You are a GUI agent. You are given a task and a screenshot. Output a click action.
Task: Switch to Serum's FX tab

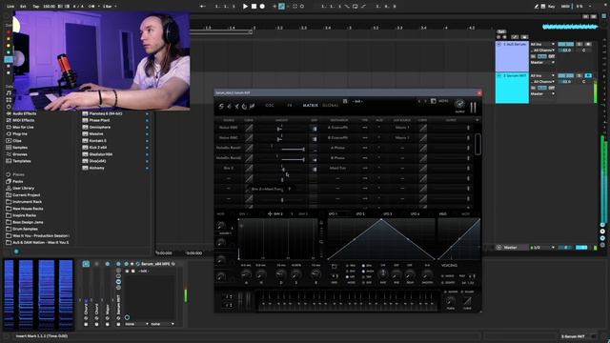[290, 106]
